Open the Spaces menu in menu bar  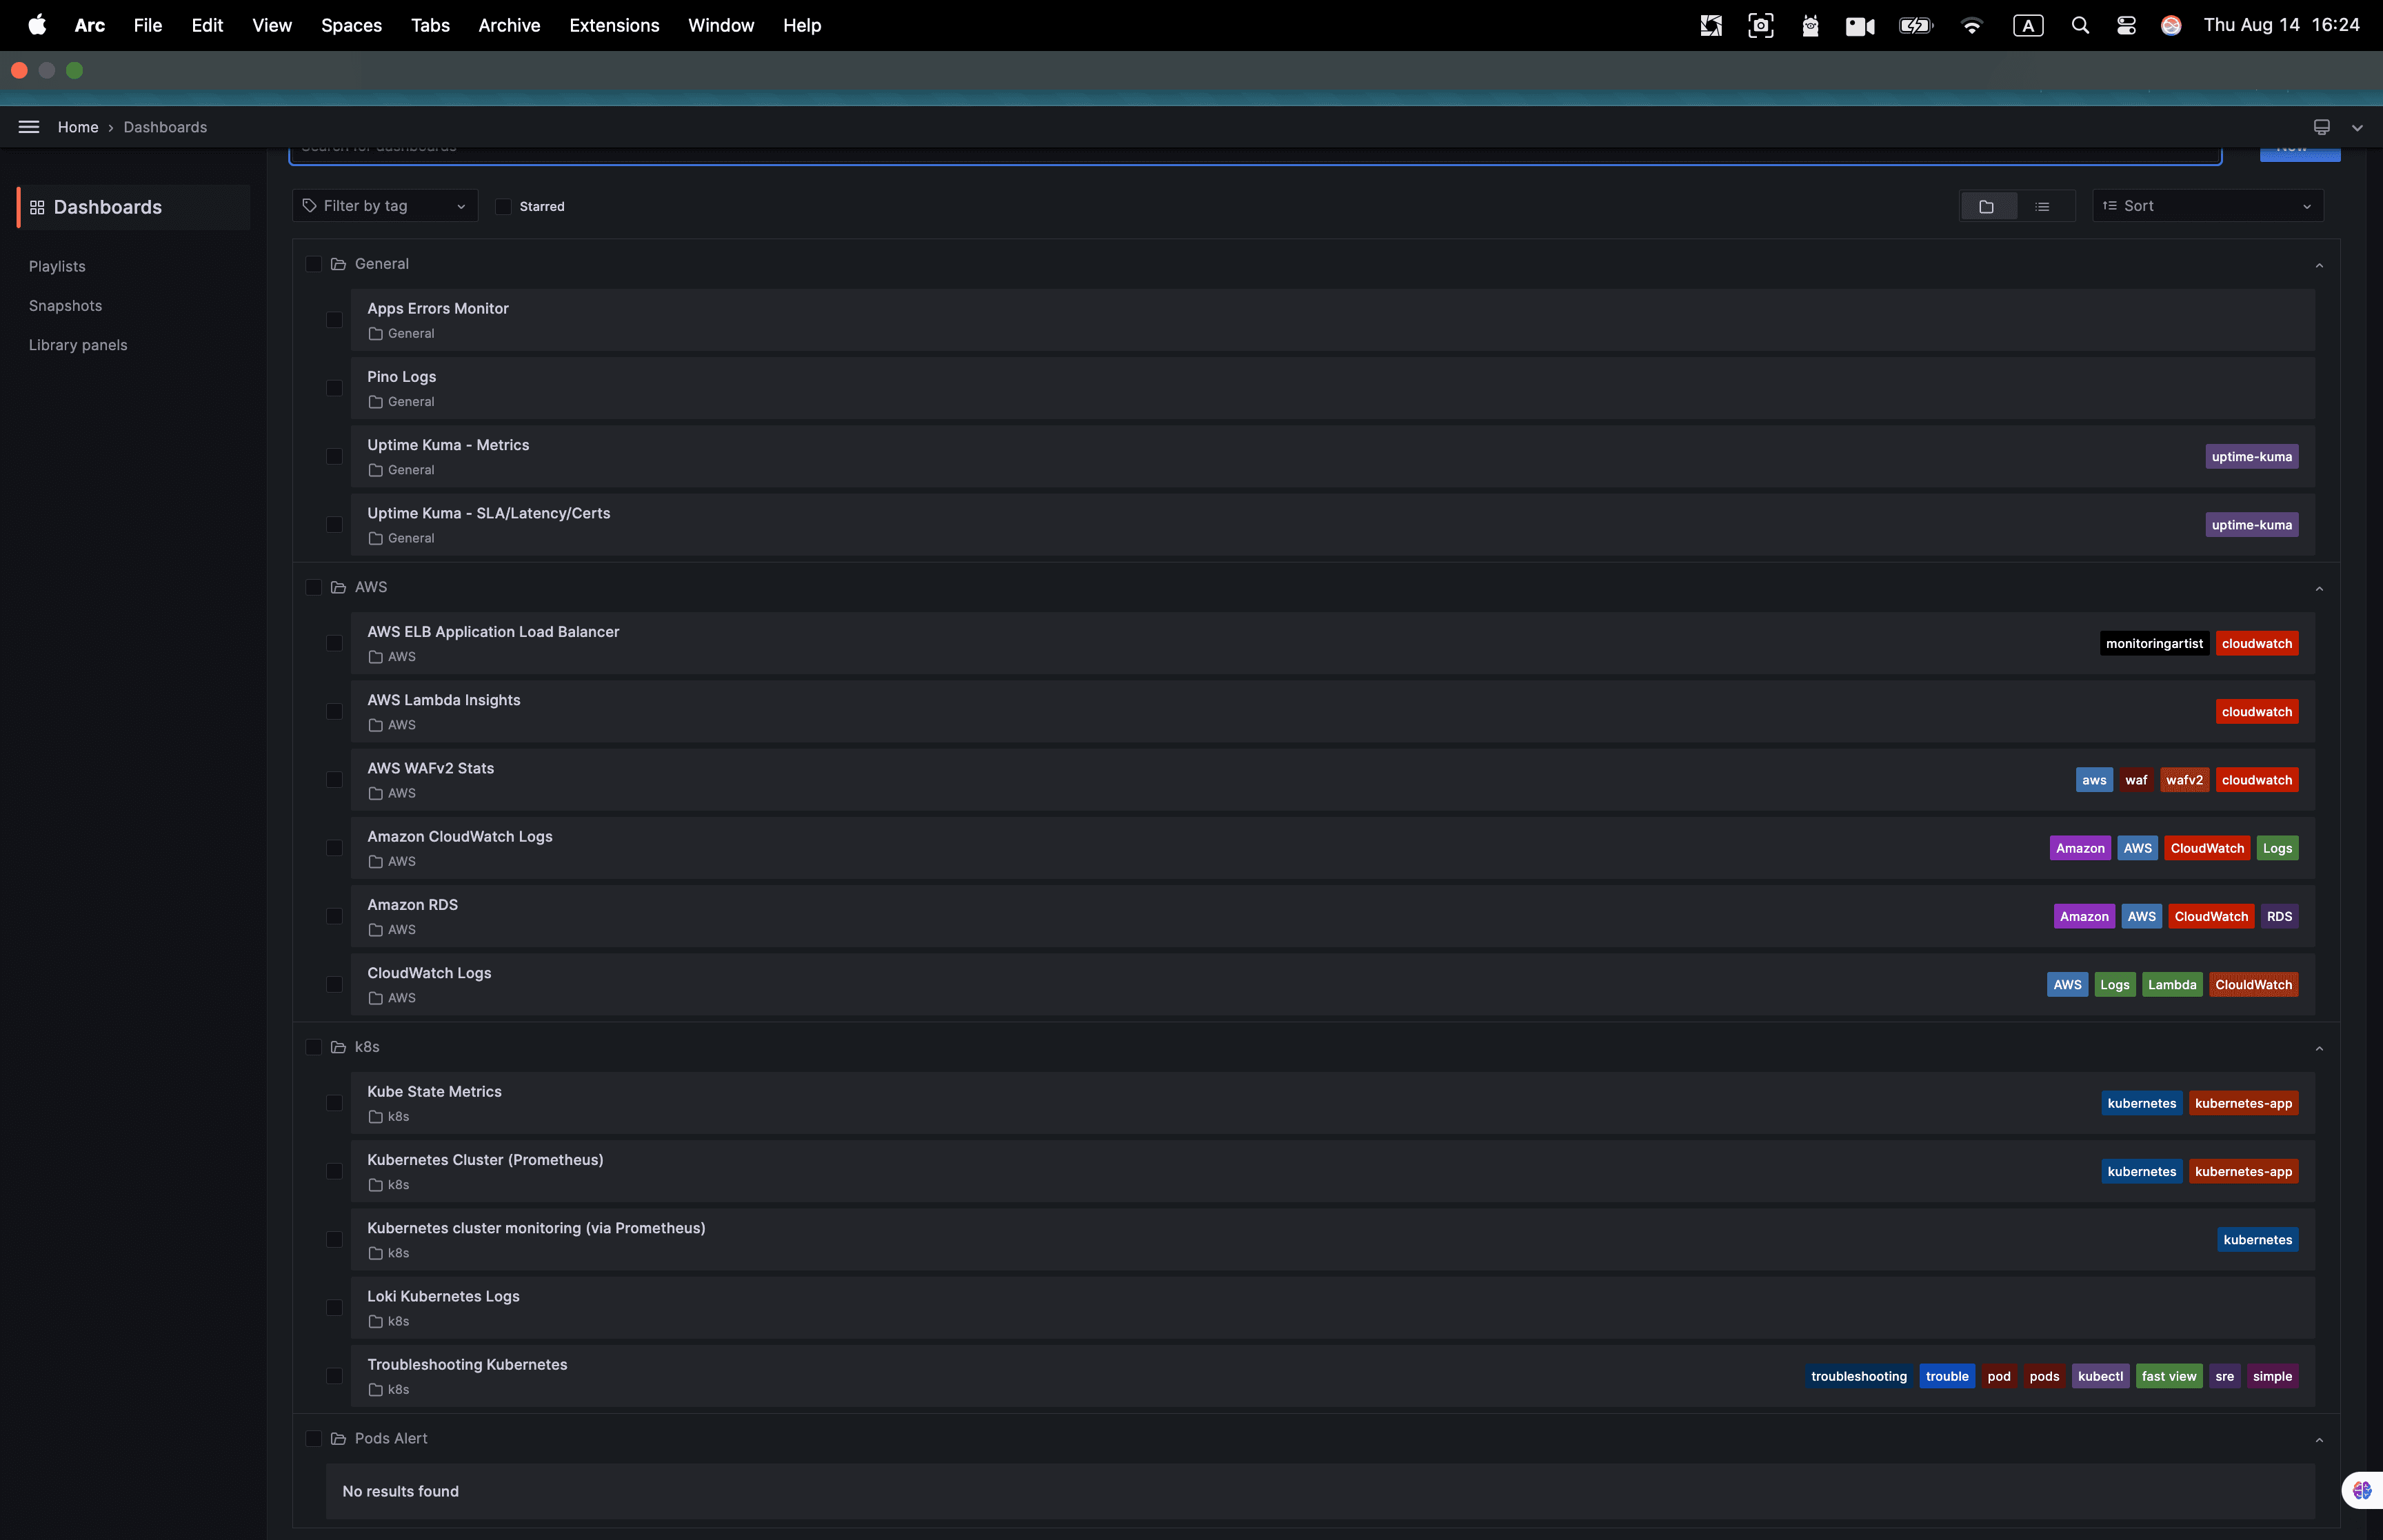point(351,25)
